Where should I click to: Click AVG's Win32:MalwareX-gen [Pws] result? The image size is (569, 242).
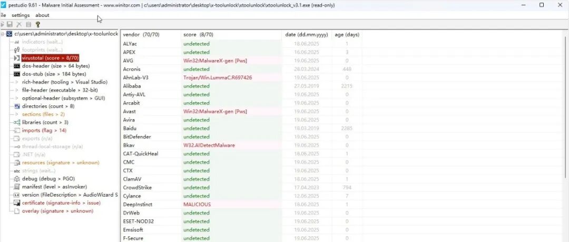215,61
